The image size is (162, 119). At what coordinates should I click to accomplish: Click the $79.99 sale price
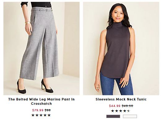pyautogui.click(x=38, y=110)
